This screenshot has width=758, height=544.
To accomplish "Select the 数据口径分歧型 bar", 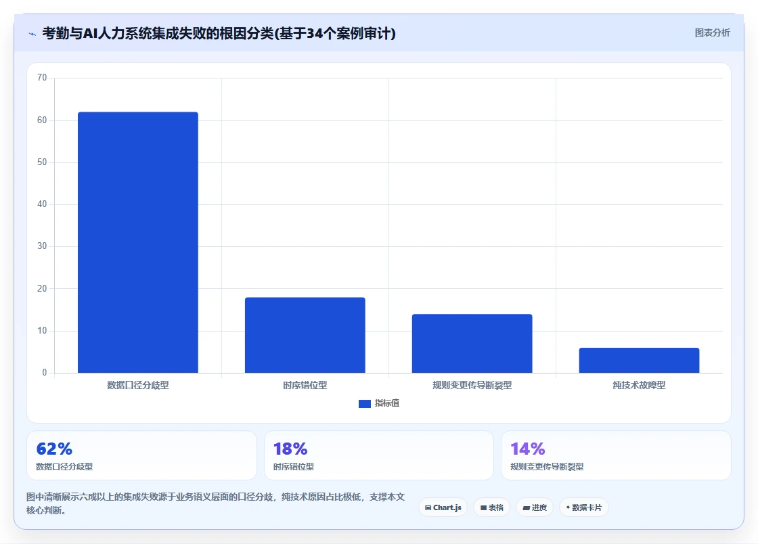I will (138, 242).
